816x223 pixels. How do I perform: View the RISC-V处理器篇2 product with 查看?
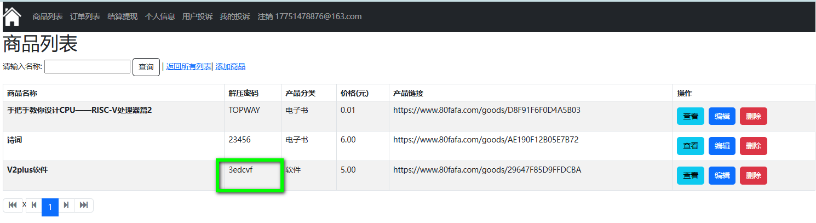691,116
